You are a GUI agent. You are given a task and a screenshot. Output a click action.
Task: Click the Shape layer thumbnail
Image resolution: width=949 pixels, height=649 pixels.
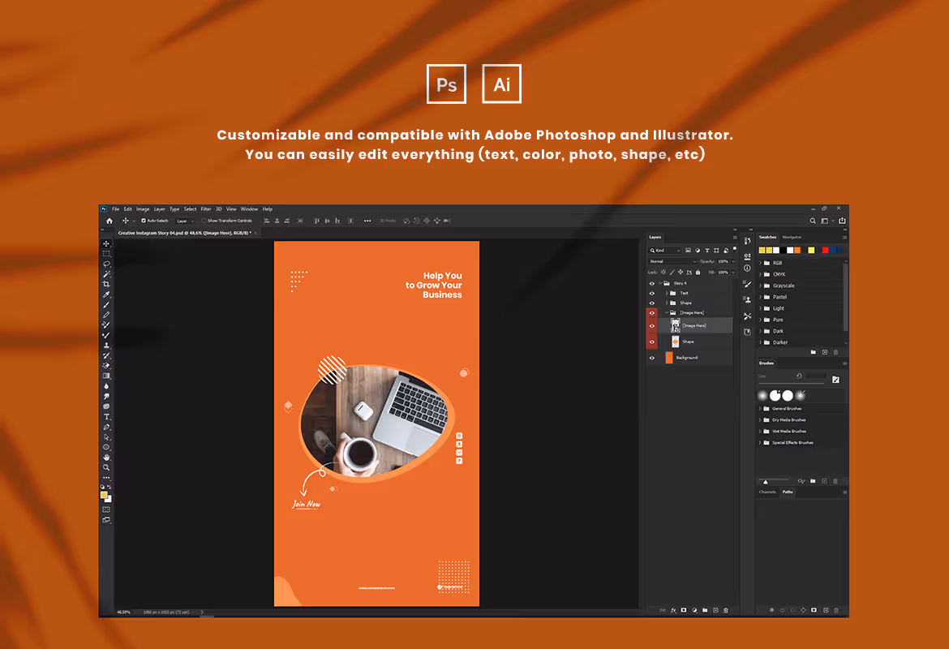pyautogui.click(x=676, y=342)
